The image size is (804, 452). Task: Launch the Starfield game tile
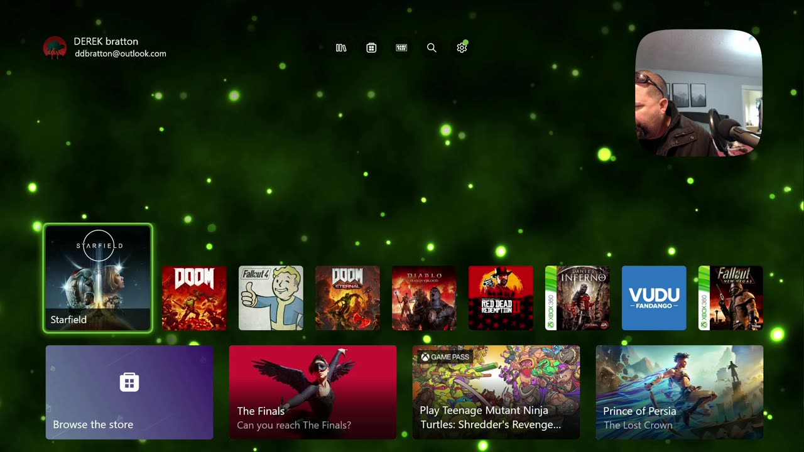coord(97,277)
